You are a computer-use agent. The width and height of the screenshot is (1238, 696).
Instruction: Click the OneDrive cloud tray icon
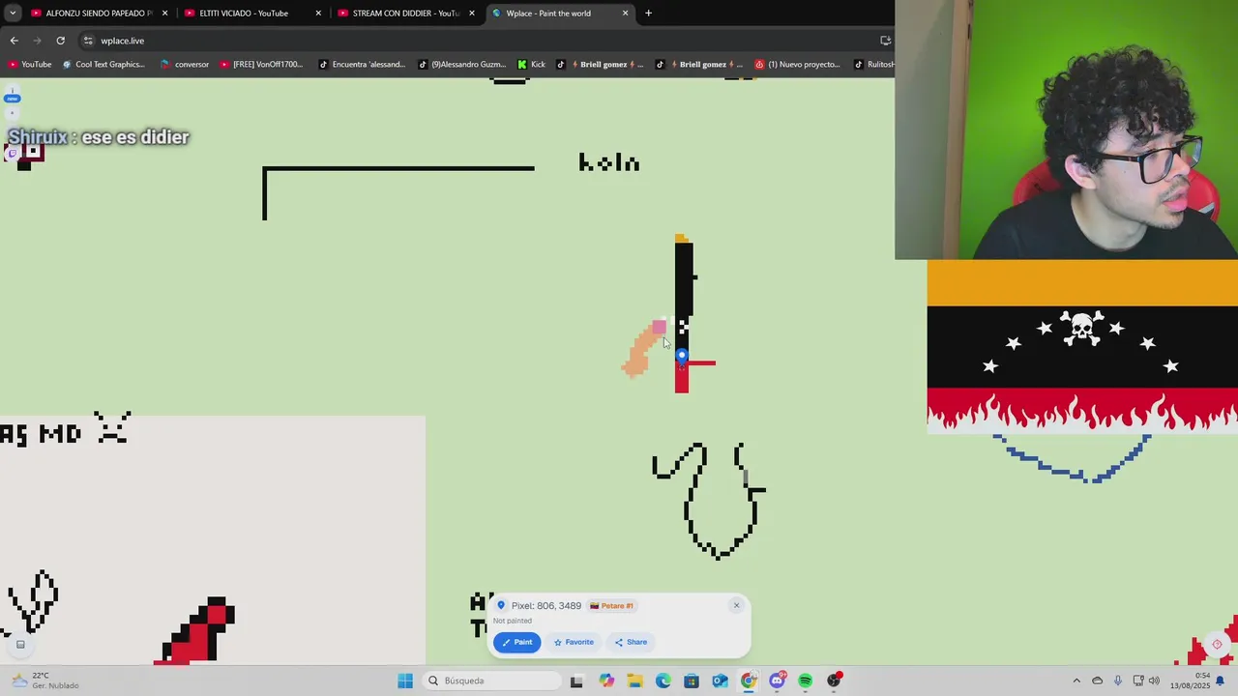[1097, 681]
